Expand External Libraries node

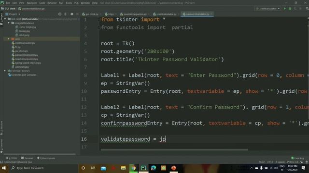point(5,71)
